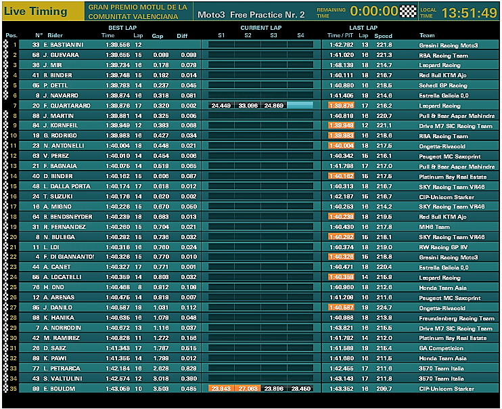This screenshot has height=409, width=502.
Task: Click the highlighted last lap 1:39.949
Action: tap(341, 125)
